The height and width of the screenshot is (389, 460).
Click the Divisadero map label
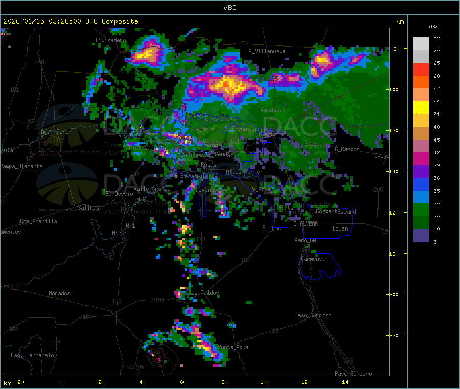(110, 40)
